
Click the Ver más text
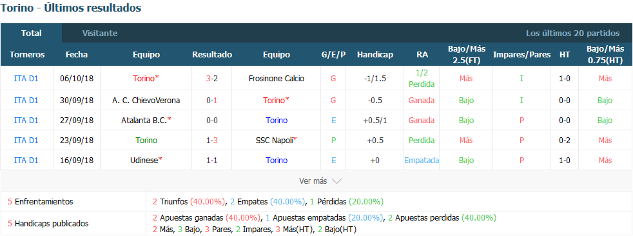313,181
